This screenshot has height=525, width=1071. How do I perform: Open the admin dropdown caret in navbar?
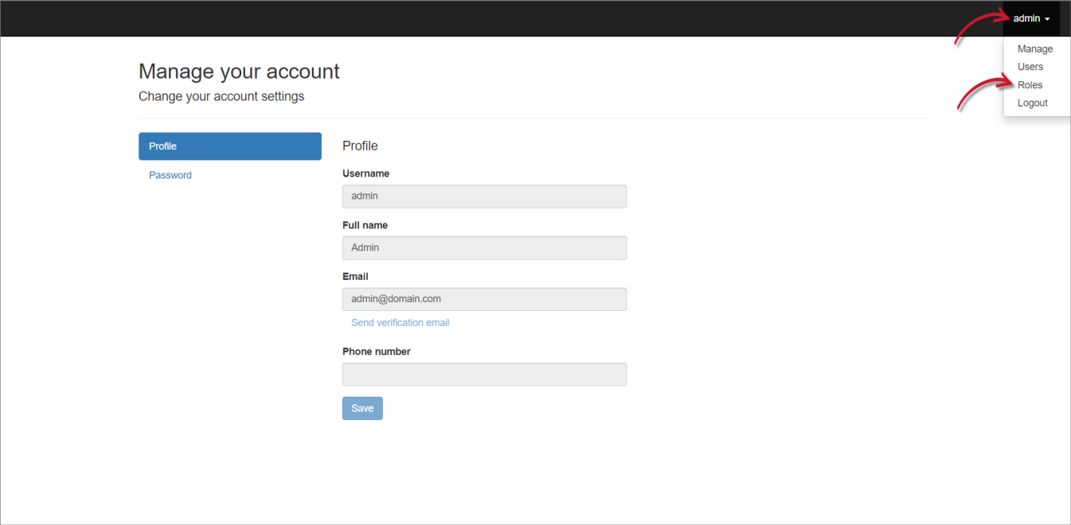tap(1046, 18)
